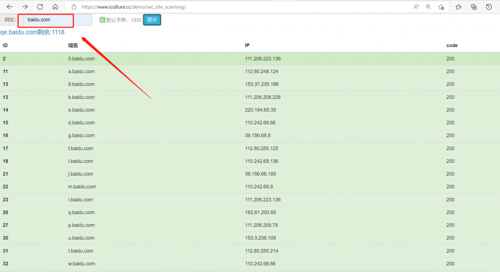Select the 8.baidu.com domain cell

point(82,84)
